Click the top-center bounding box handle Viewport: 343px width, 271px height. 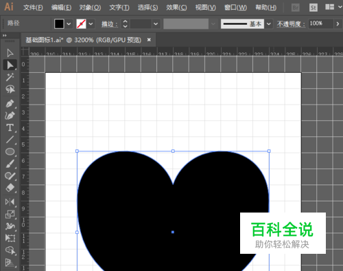click(173, 151)
